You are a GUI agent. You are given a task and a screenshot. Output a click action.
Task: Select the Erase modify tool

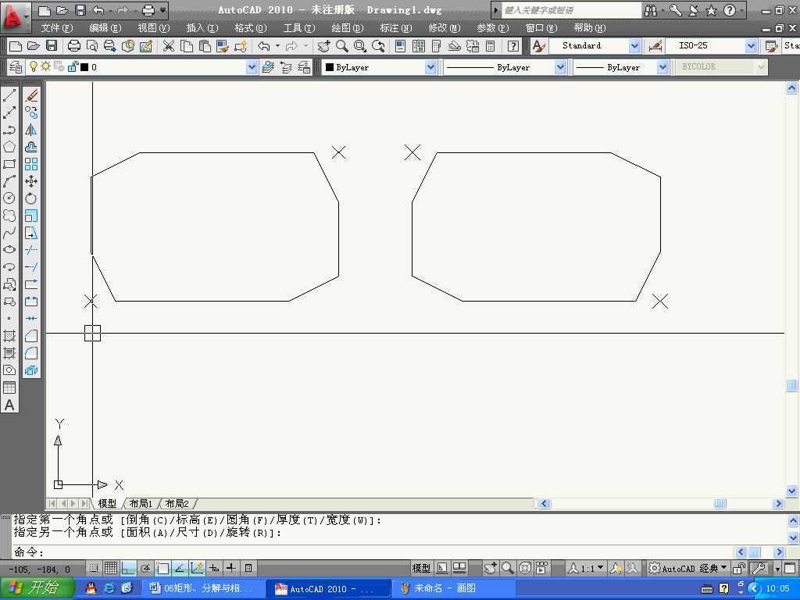point(31,95)
